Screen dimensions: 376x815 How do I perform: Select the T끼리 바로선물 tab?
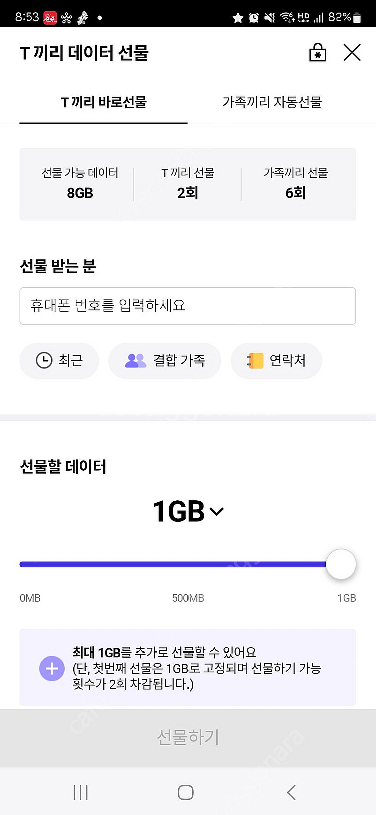coord(103,102)
